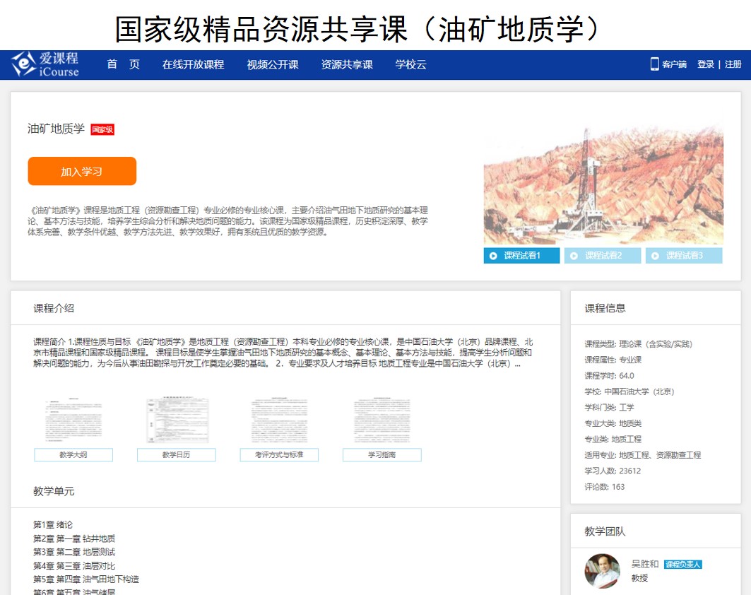Open the 教学日历 document thumbnail

177,422
